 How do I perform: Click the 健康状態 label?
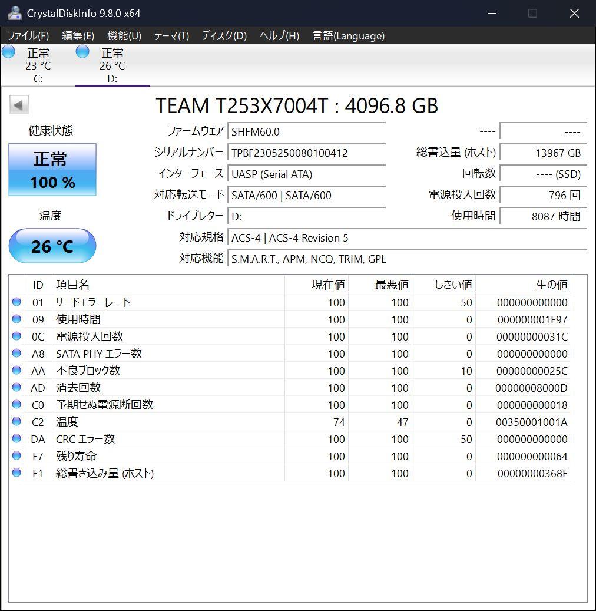51,131
